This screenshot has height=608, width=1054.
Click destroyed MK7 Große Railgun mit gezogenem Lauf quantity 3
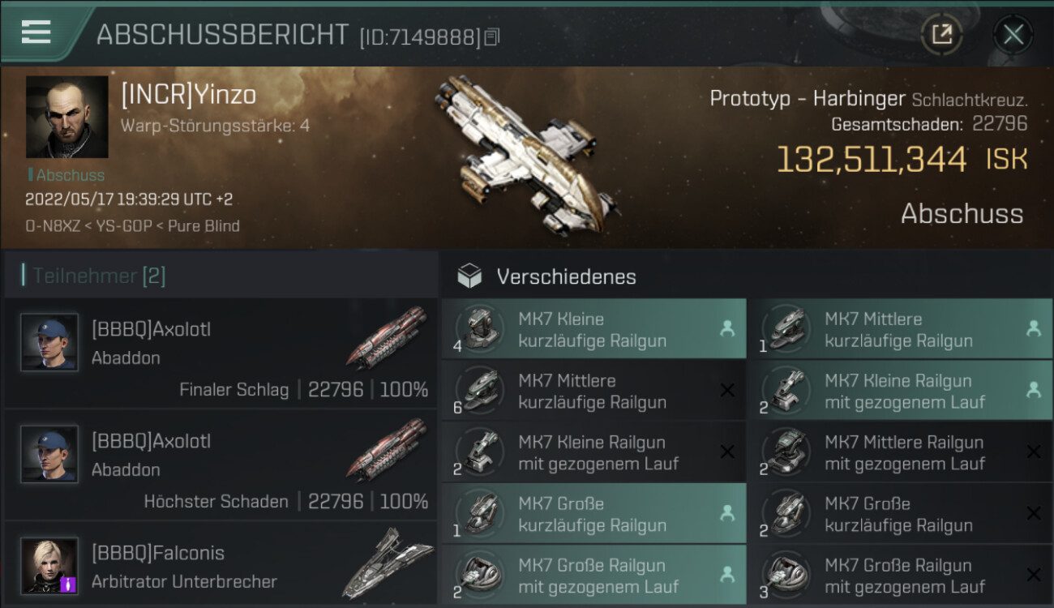point(900,576)
